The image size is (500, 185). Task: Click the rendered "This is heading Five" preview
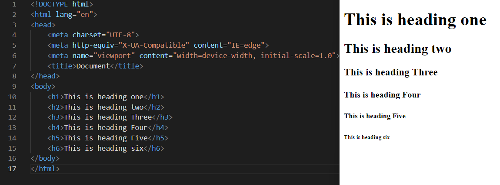point(375,116)
